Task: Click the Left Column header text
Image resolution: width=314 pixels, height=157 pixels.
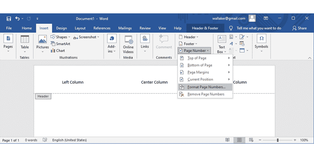Action: [x=73, y=82]
